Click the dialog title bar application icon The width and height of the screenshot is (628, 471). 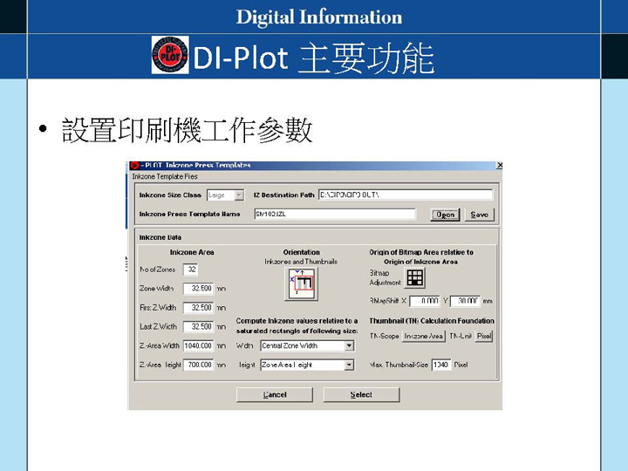[134, 165]
